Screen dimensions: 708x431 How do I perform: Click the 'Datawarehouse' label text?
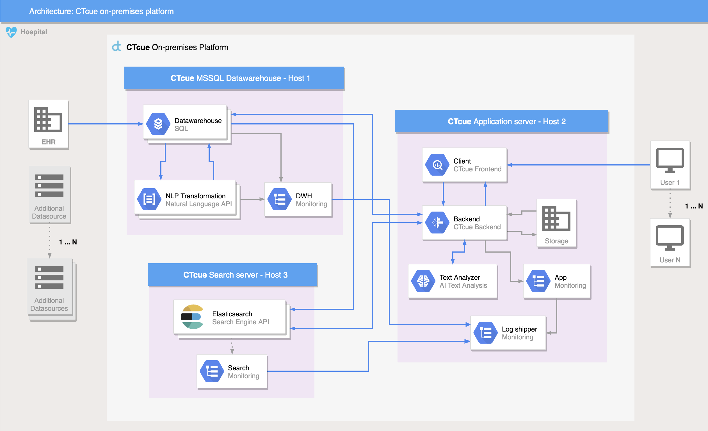(198, 121)
